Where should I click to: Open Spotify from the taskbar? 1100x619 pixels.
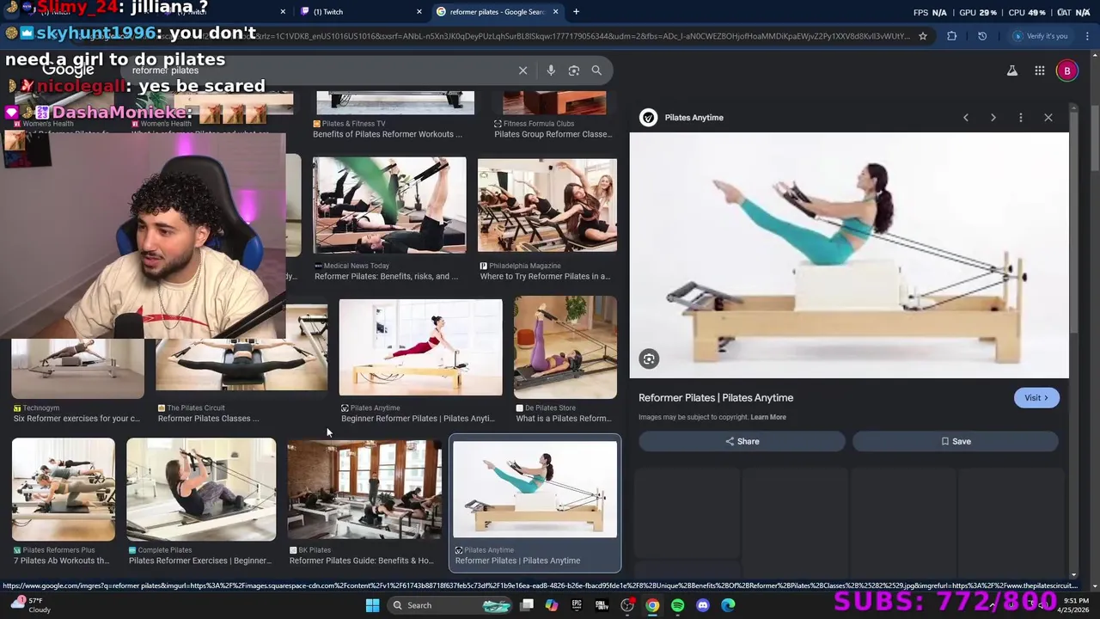[x=678, y=605]
